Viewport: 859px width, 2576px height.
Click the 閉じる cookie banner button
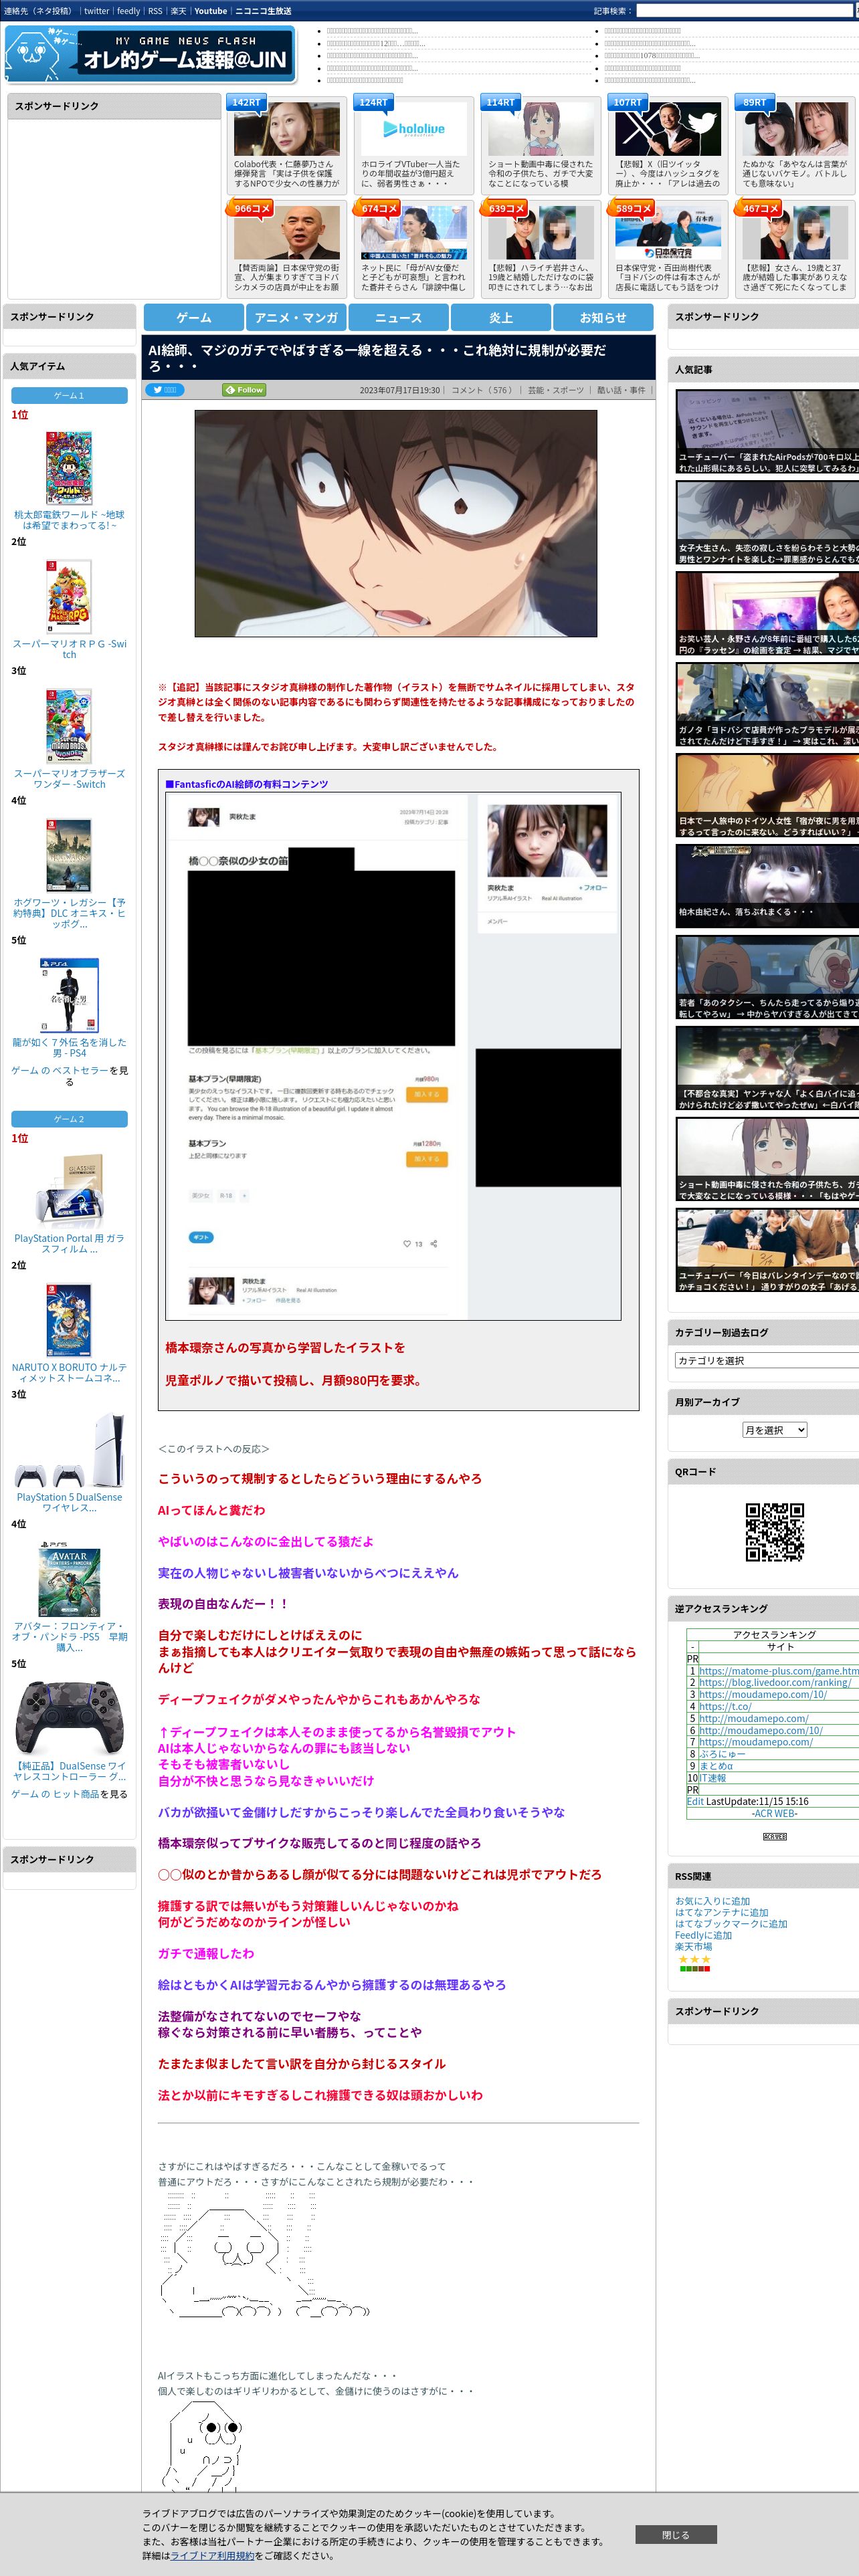click(x=675, y=2534)
